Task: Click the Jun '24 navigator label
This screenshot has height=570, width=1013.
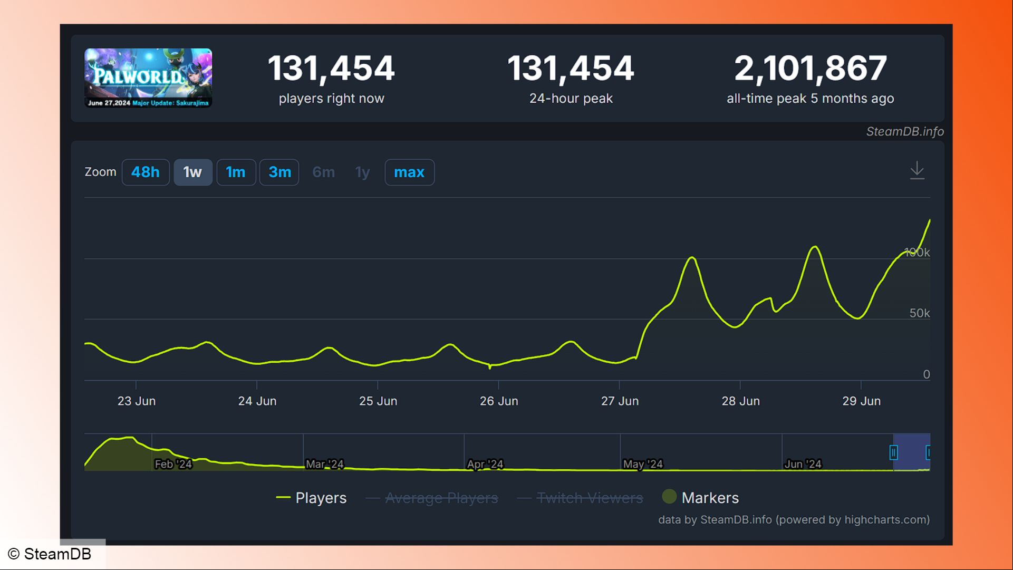Action: (x=803, y=464)
